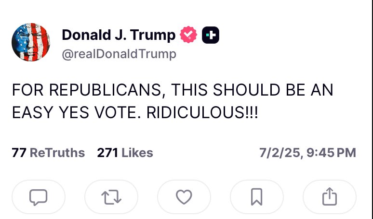Click the 271 Likes number
The height and width of the screenshot is (219, 373).
[107, 153]
